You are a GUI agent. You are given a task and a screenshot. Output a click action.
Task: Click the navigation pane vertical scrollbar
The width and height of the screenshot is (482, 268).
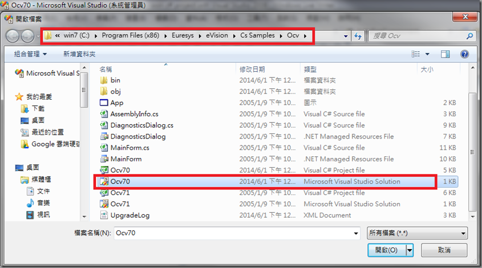(84, 89)
